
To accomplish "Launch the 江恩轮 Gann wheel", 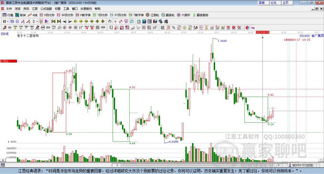I will [153, 15].
